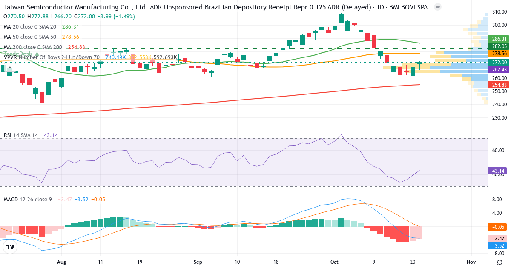511x268 pixels.
Task: Click the high value H272.88
Action: coord(38,16)
